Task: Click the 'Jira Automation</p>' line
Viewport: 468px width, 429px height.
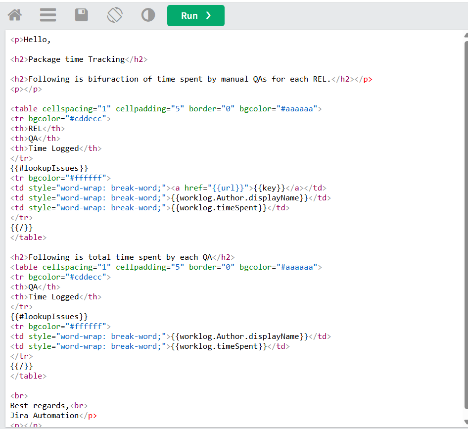Action: (54, 416)
